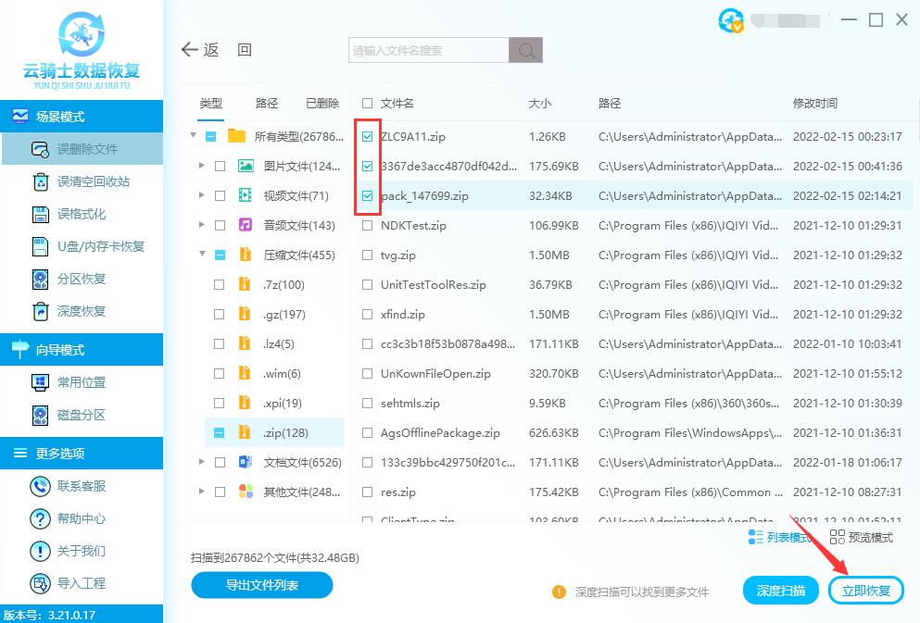Screen dimensions: 920x623
Task: Expand the 图片文件 tree node
Action: [x=202, y=166]
